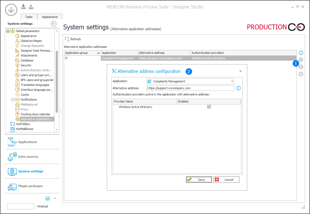This screenshot has height=214, width=310.
Task: Select Proxy tree item
Action: point(24,109)
